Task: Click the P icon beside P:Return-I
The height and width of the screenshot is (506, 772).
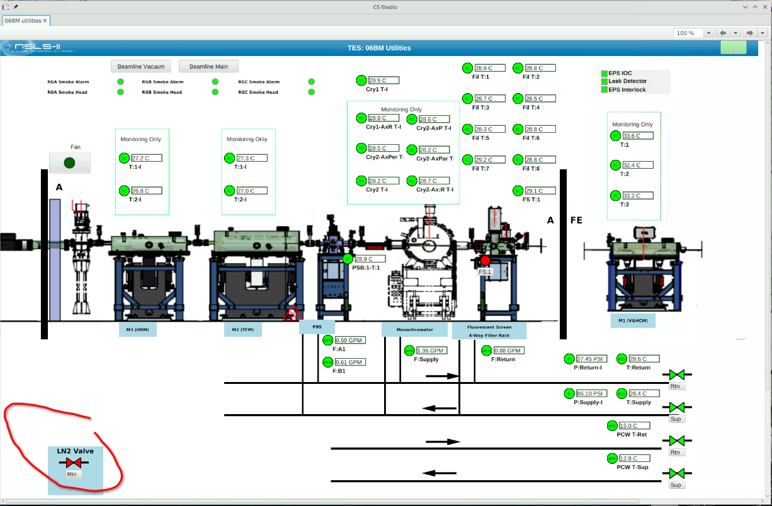Action: click(x=569, y=359)
